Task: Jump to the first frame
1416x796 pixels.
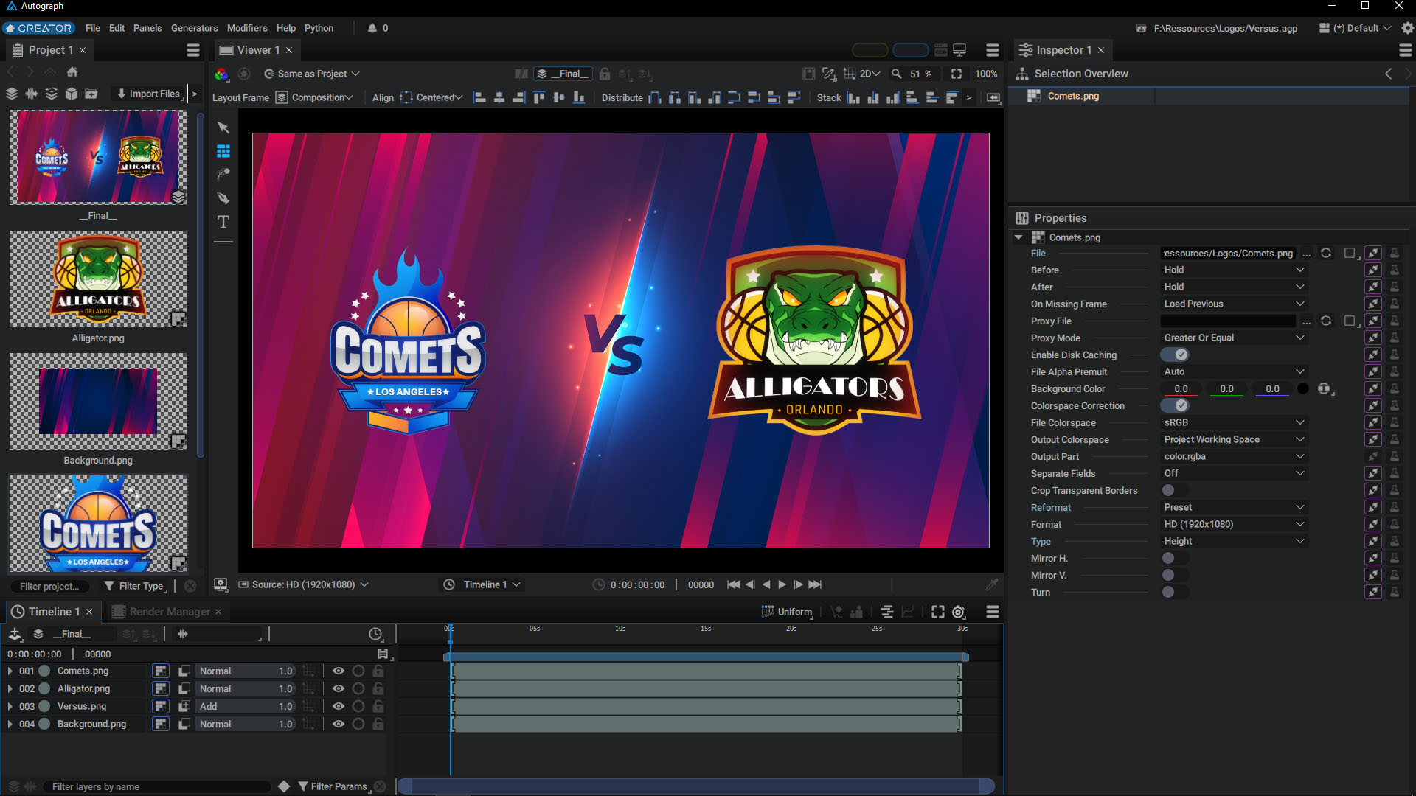Action: pyautogui.click(x=733, y=584)
